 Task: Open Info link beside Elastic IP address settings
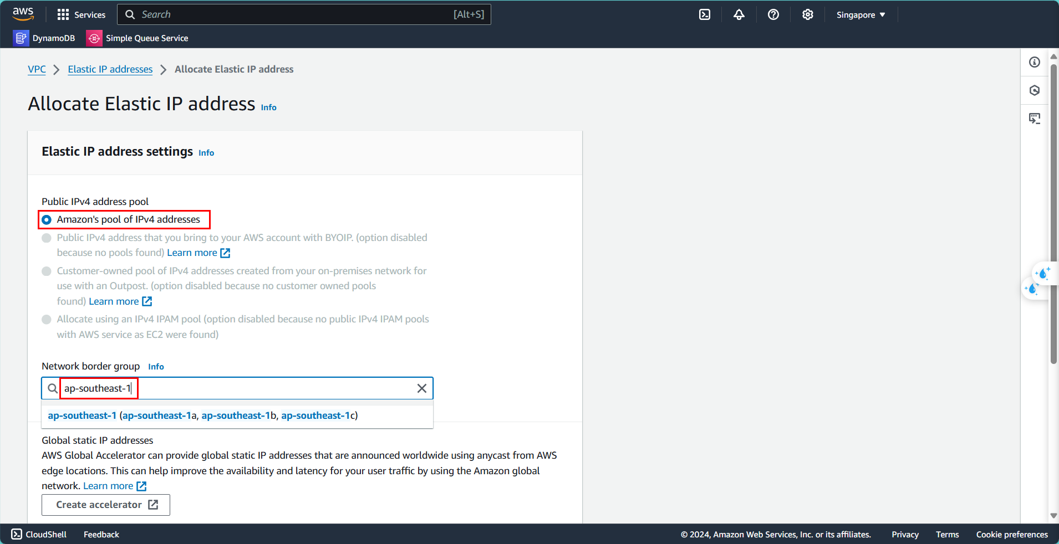point(206,153)
